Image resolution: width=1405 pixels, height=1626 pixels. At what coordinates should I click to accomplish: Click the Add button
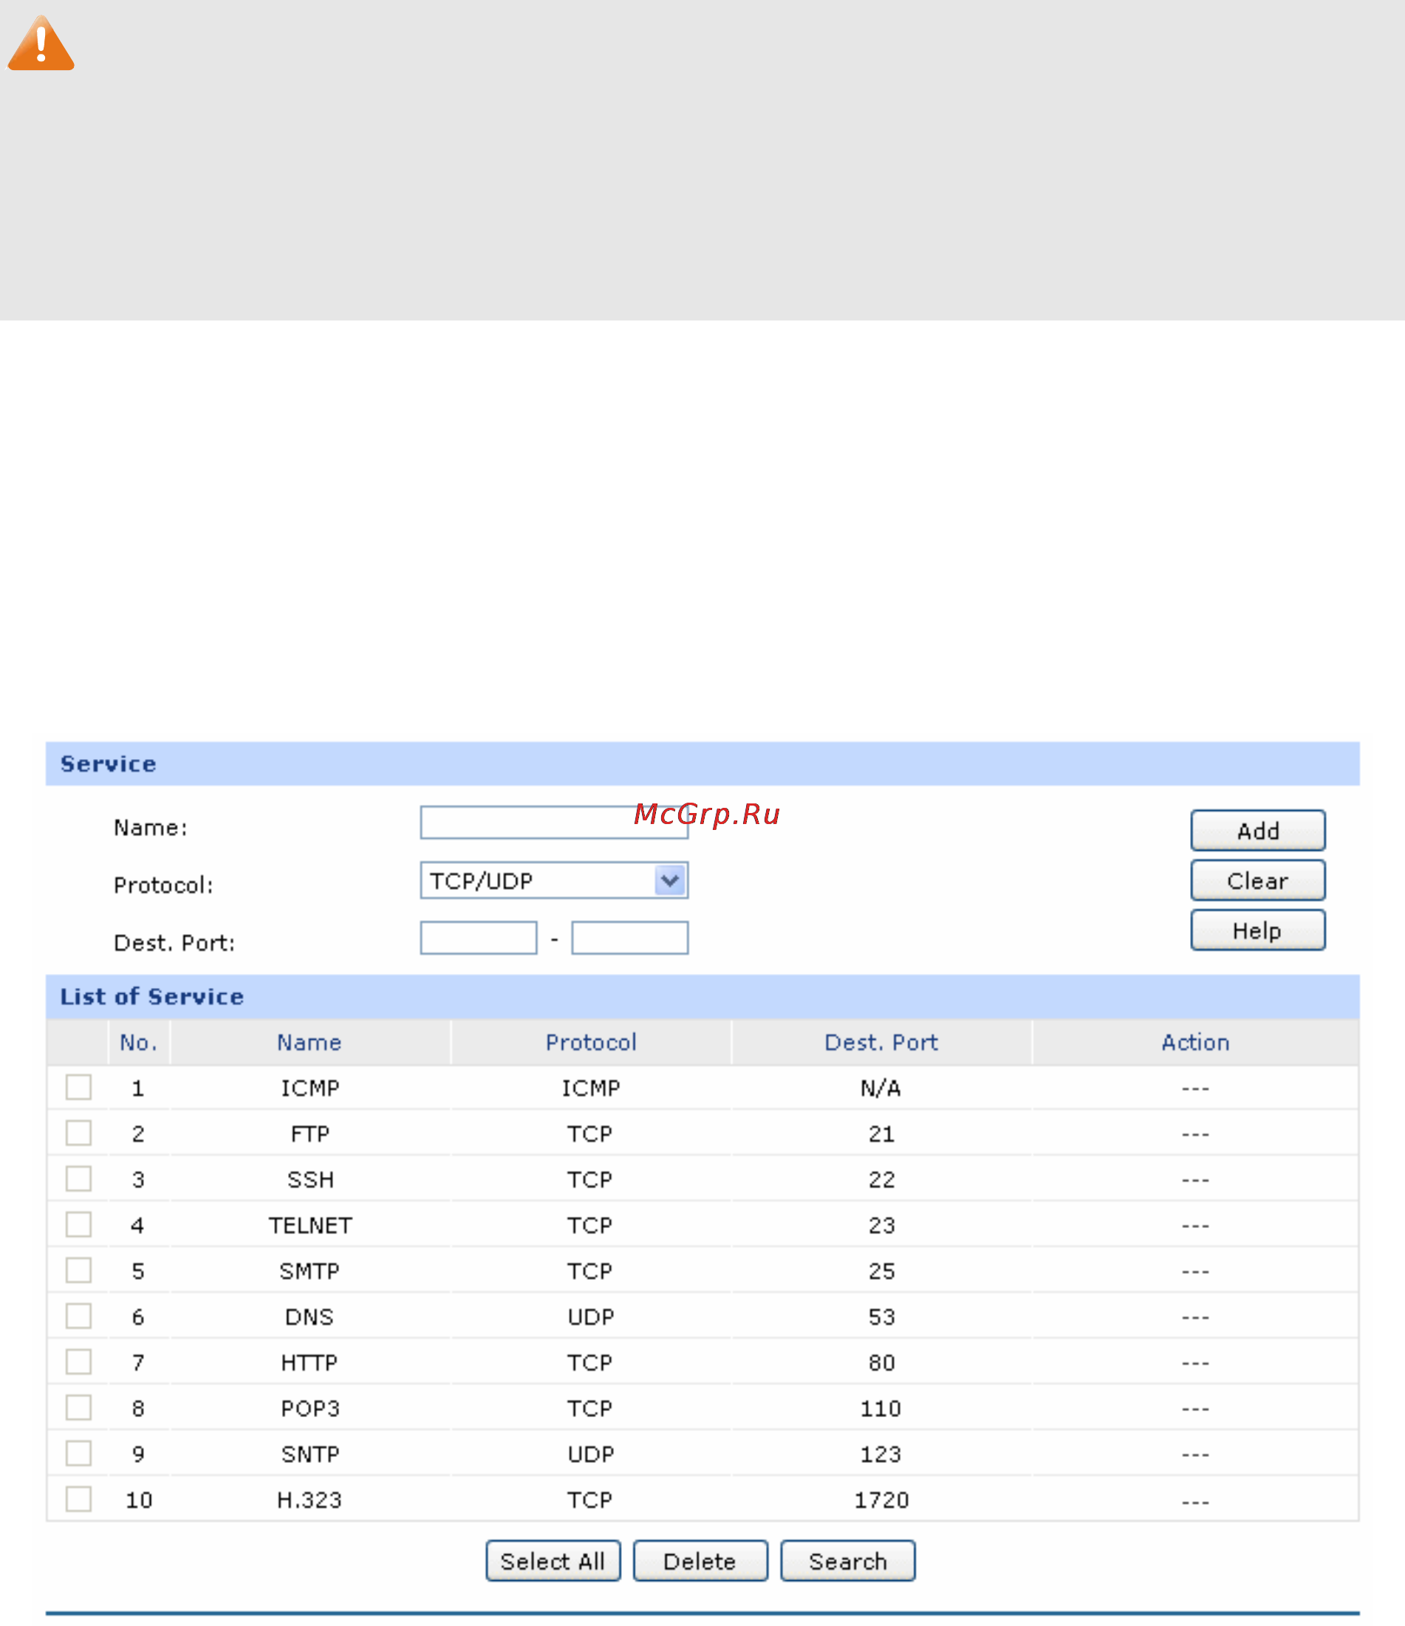(1258, 830)
